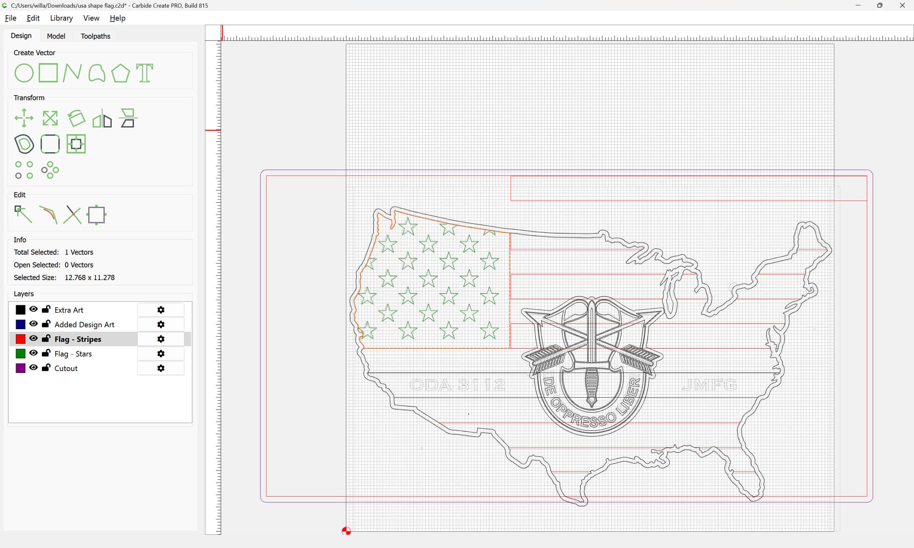This screenshot has width=914, height=548.
Task: Select the Flag - Stars layer name
Action: 73,354
